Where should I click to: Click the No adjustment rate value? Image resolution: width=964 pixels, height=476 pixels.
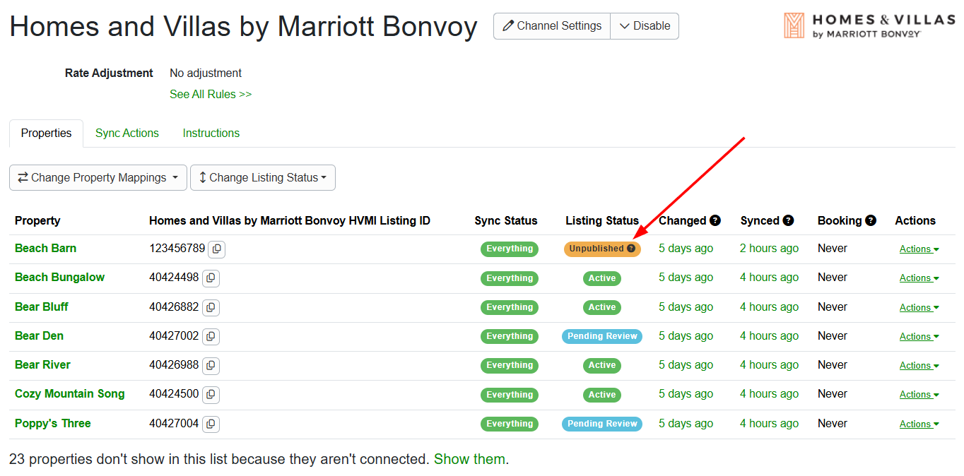[x=206, y=73]
